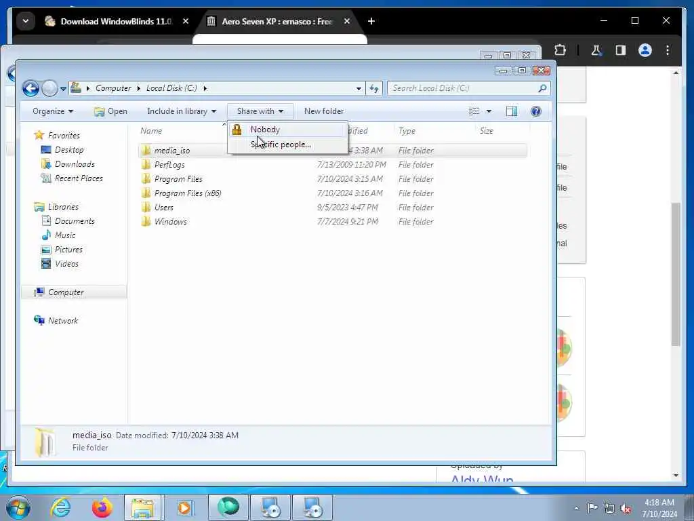Expand the address bar history dropdown
Image resolution: width=694 pixels, height=521 pixels.
(359, 88)
